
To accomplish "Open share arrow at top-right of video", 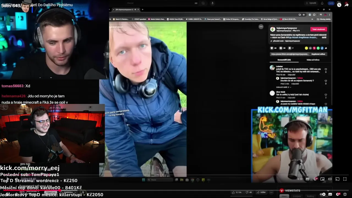I will tap(347, 5).
